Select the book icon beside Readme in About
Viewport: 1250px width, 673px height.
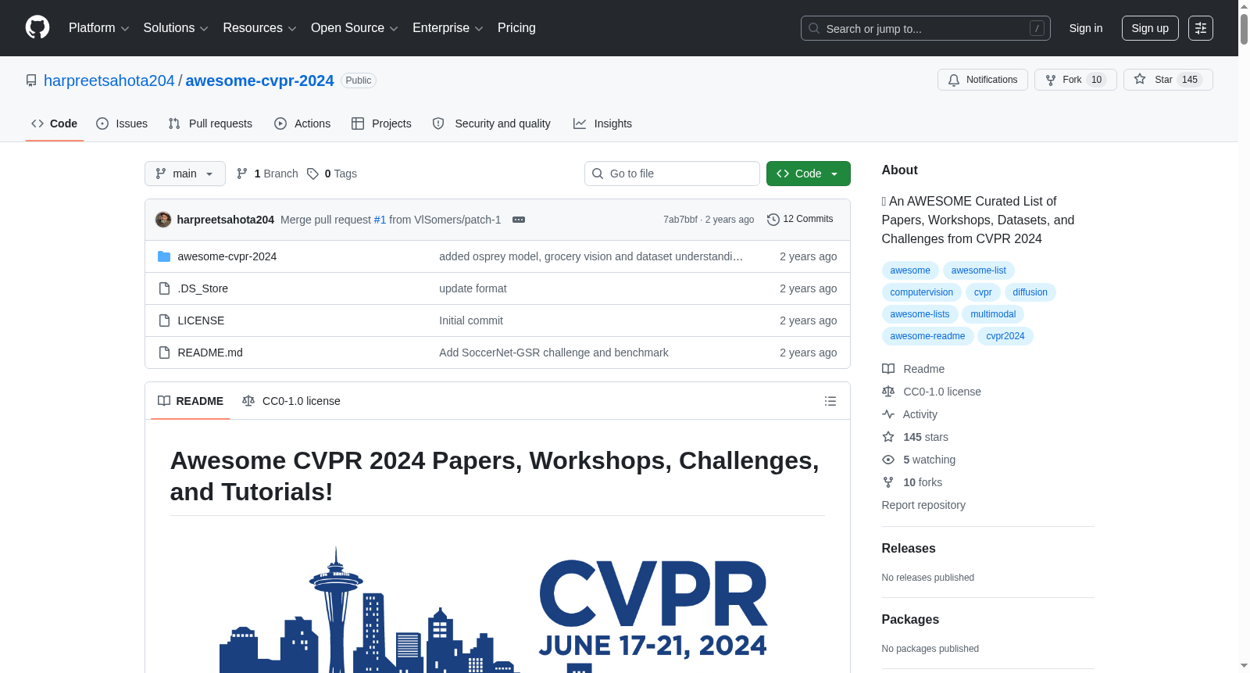point(888,369)
